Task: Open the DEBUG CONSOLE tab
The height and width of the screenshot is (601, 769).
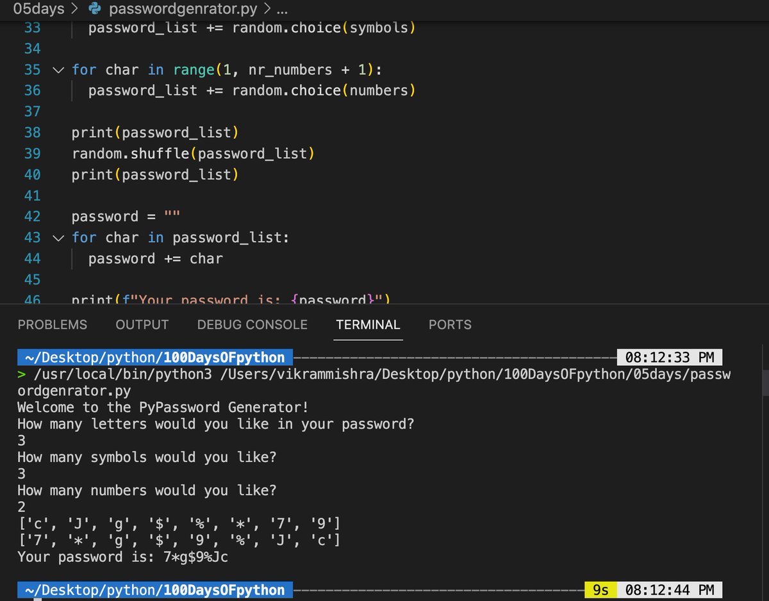Action: click(x=252, y=325)
